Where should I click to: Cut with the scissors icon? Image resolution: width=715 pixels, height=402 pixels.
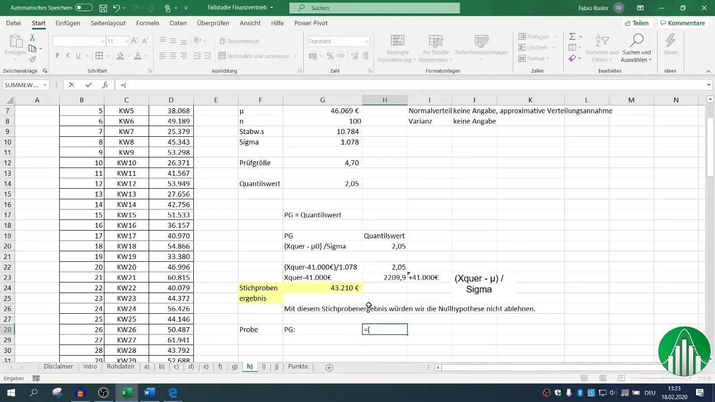pyautogui.click(x=32, y=38)
